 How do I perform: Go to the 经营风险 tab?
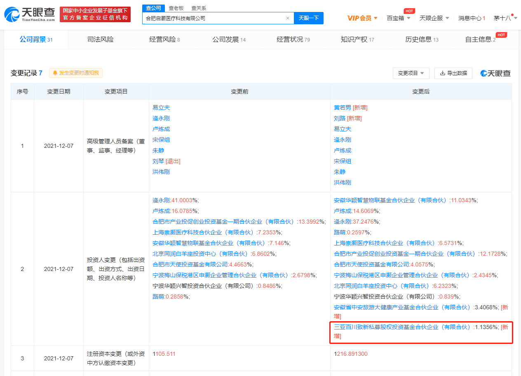click(x=164, y=40)
